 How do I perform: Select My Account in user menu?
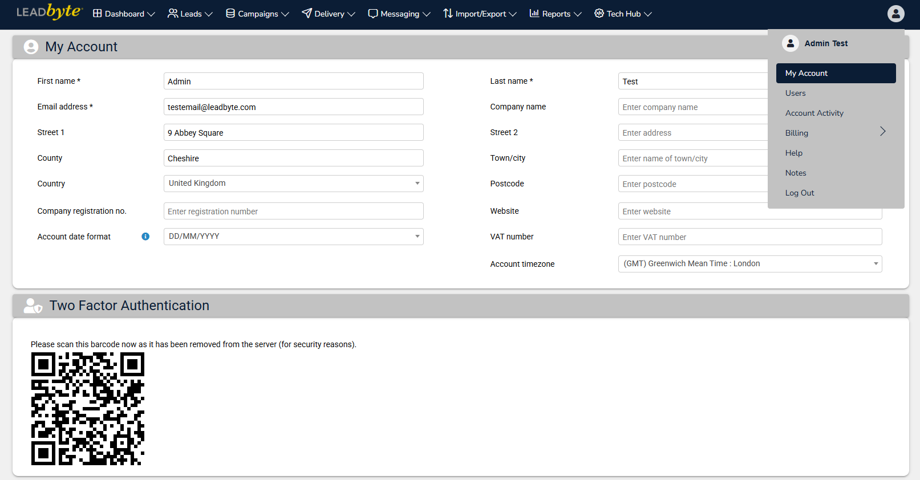coord(836,73)
